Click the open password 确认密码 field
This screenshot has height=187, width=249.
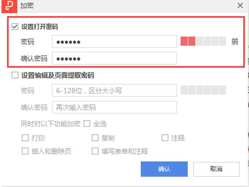(x=114, y=58)
